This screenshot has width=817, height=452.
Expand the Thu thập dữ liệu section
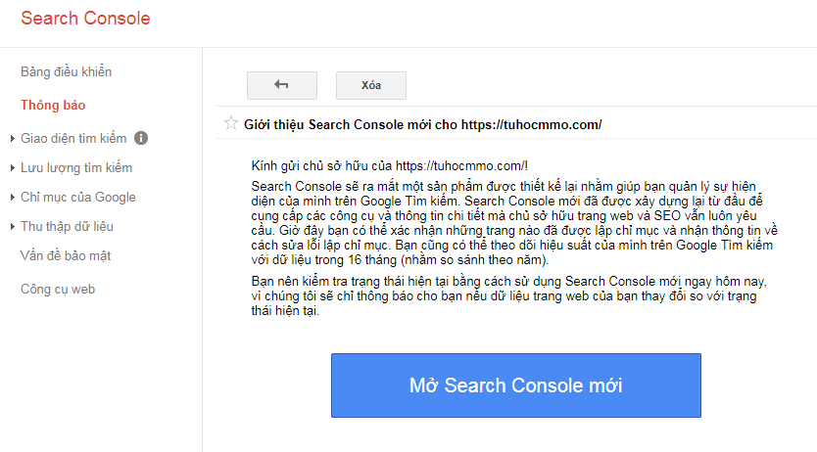(12, 226)
